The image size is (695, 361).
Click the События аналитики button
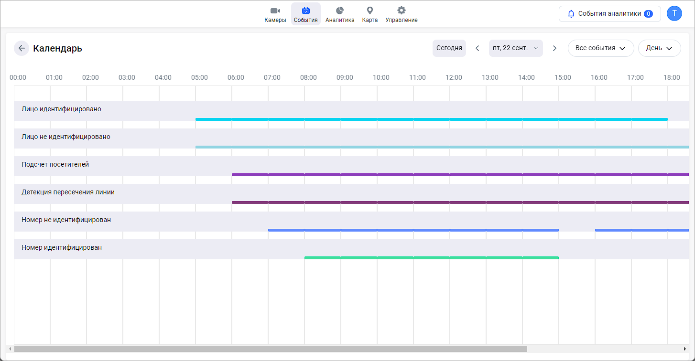tap(609, 14)
